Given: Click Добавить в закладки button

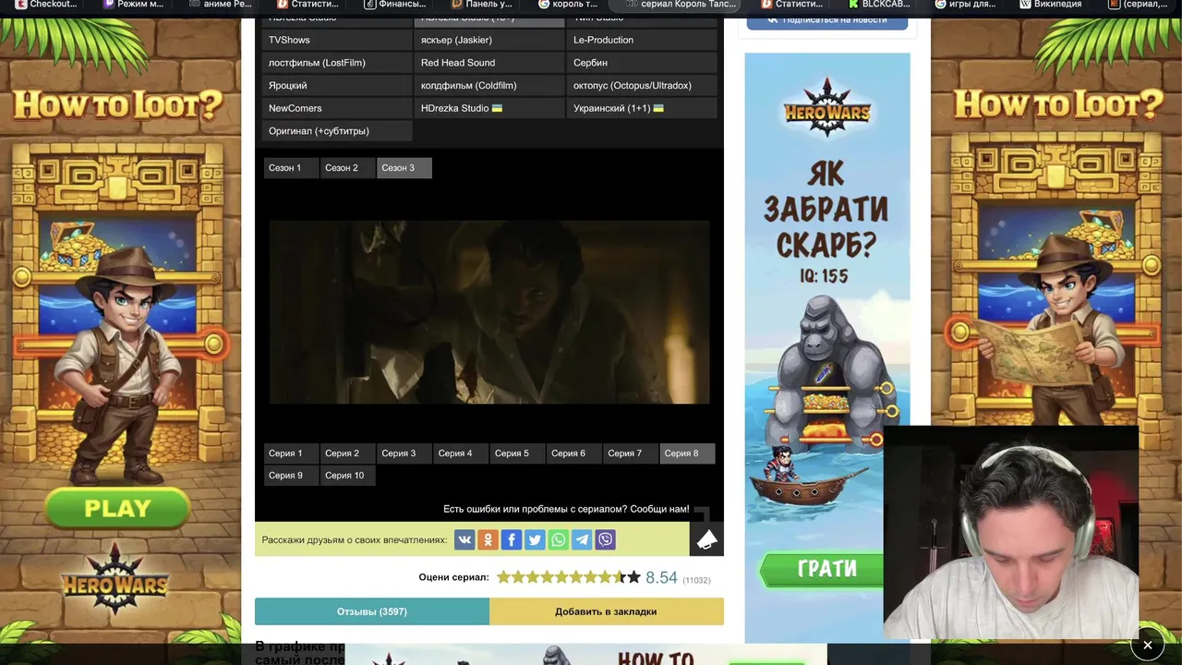Looking at the screenshot, I should tap(607, 611).
